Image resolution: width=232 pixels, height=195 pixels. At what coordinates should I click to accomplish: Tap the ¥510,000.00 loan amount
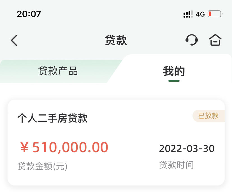[x=64, y=147]
